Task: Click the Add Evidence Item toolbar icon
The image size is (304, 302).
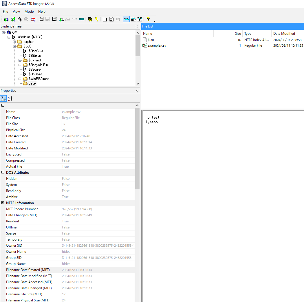Action: click(6, 19)
